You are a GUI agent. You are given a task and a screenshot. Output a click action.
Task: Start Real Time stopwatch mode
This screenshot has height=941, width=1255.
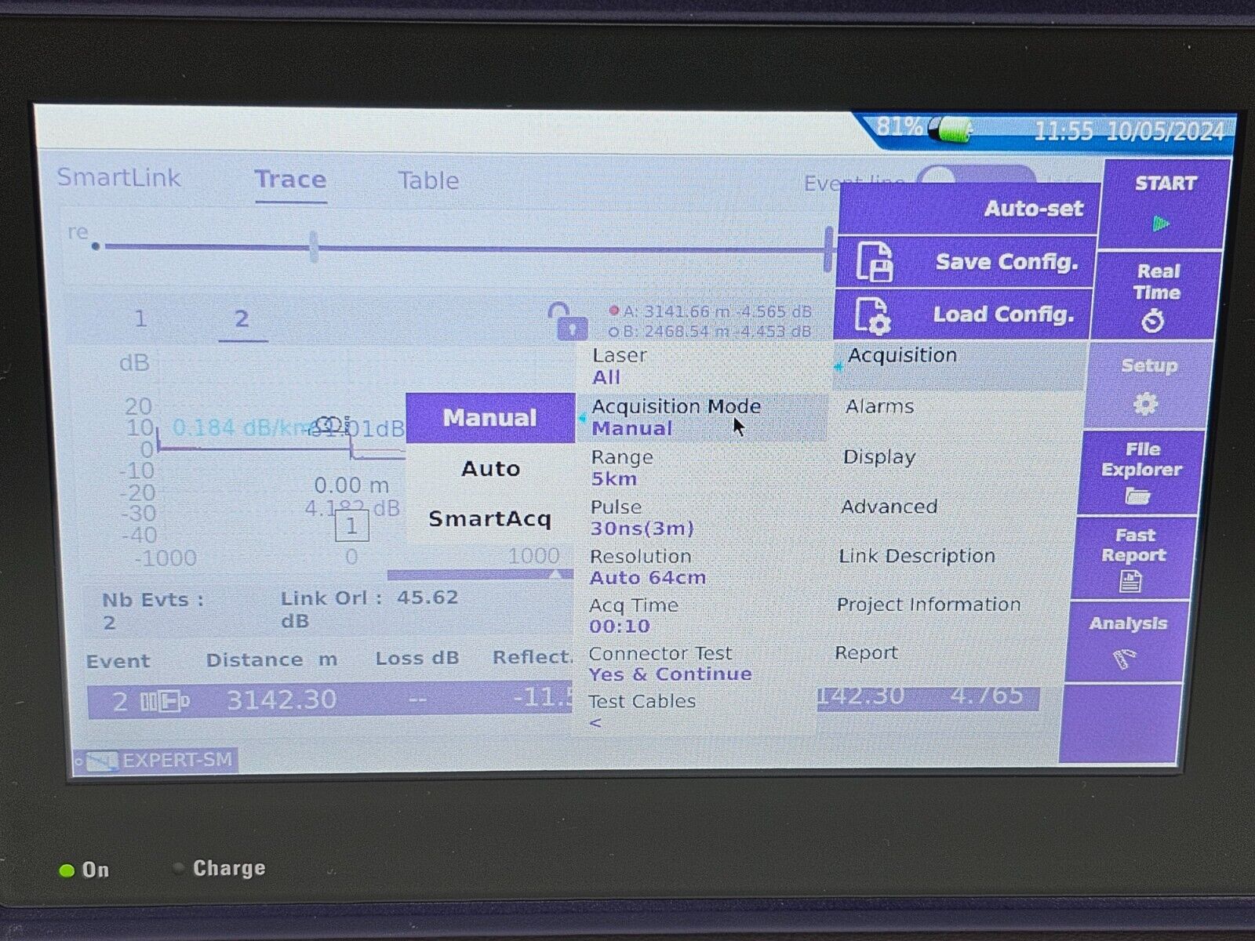pyautogui.click(x=1154, y=321)
